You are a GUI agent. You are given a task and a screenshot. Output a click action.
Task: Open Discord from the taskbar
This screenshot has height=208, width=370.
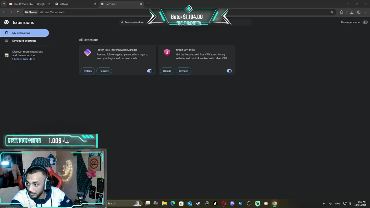point(232,203)
